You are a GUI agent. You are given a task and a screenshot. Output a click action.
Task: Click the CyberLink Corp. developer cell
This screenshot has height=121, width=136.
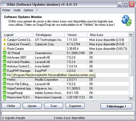(45, 44)
